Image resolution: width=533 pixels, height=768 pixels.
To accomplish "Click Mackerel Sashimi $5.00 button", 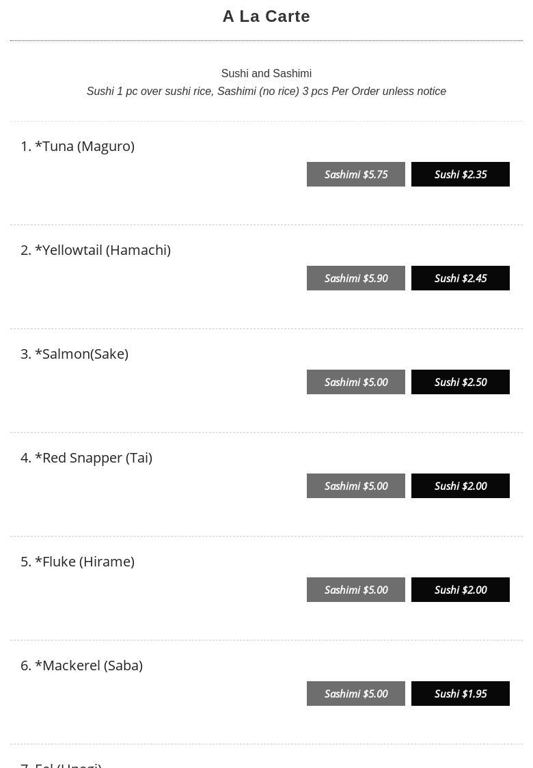I will coord(355,694).
